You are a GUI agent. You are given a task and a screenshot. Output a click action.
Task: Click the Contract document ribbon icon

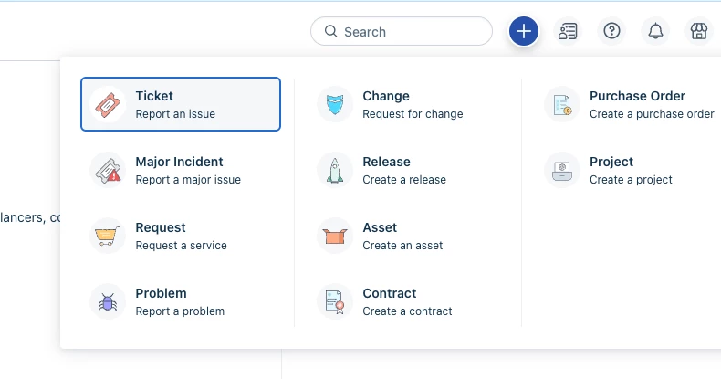click(x=335, y=301)
